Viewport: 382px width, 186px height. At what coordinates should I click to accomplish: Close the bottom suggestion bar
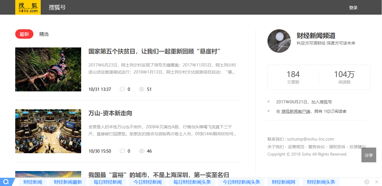coord(376,182)
